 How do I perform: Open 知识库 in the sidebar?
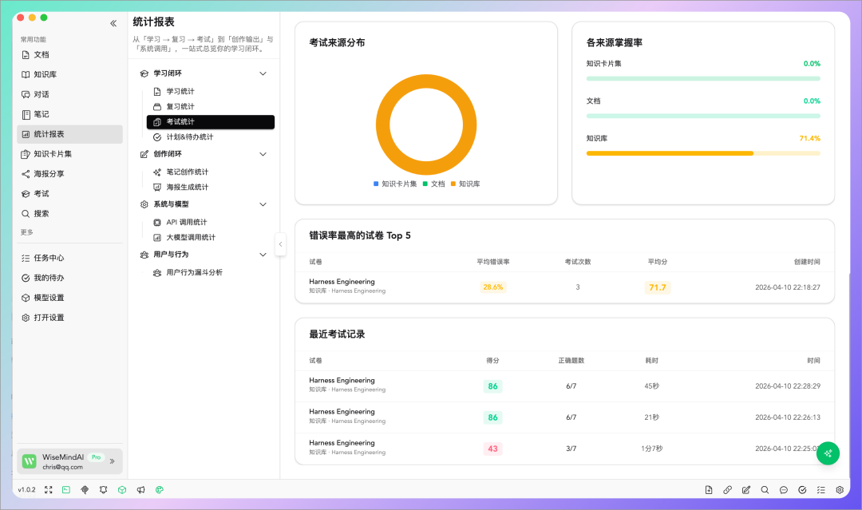[x=69, y=75]
